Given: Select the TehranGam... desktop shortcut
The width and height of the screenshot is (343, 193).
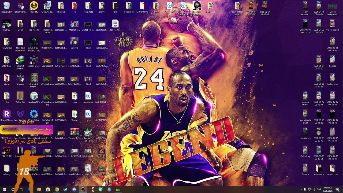Looking at the screenshot, I should click(x=20, y=7).
